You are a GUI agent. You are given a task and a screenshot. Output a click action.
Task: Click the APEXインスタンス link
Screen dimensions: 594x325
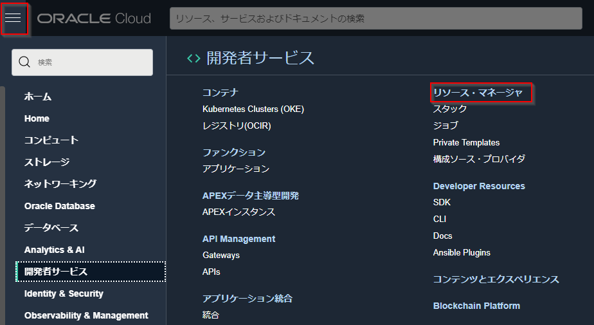pos(239,212)
